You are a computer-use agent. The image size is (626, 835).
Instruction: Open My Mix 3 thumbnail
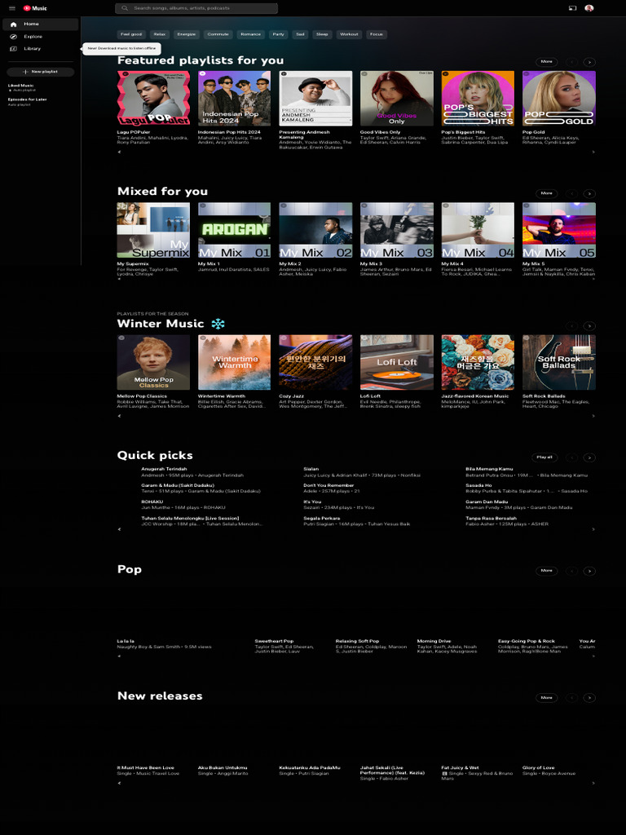[397, 230]
